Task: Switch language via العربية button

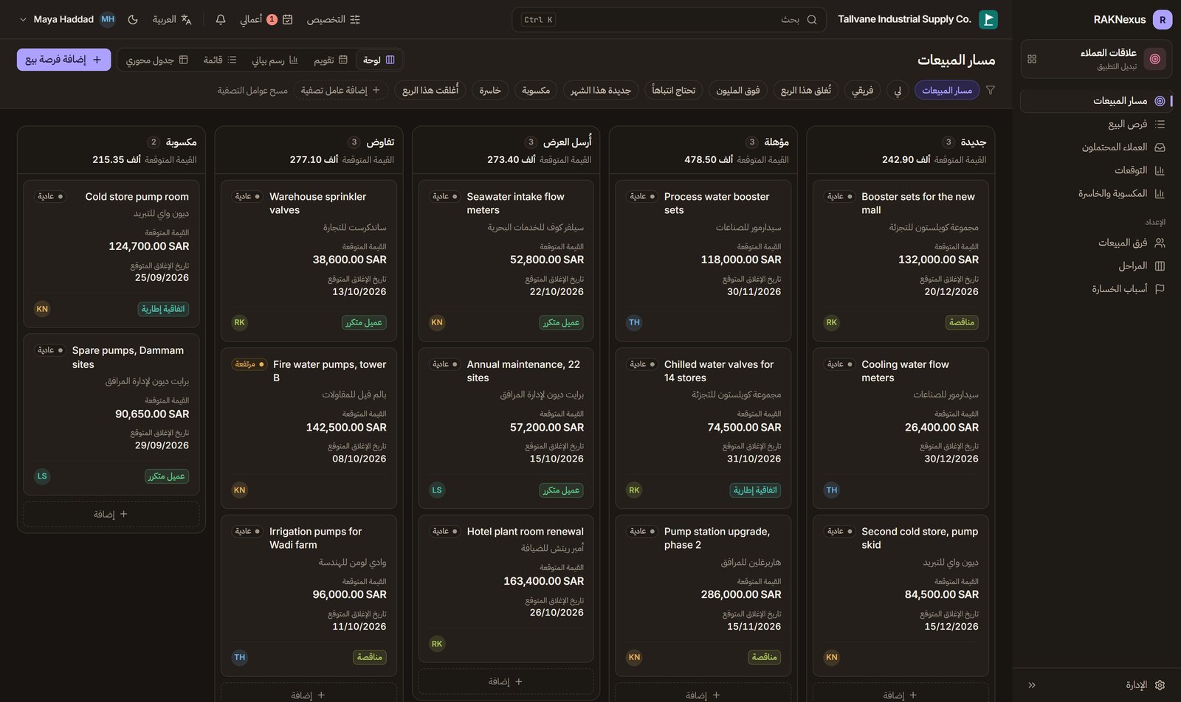Action: coord(172,20)
